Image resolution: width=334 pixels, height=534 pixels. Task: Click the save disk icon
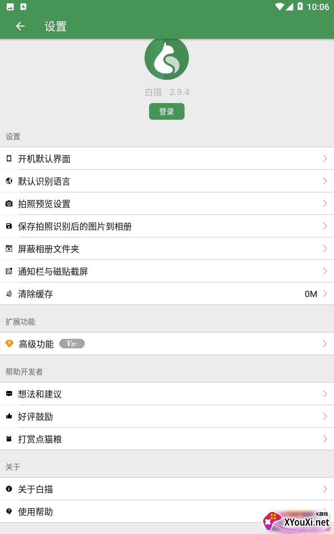coord(9,226)
